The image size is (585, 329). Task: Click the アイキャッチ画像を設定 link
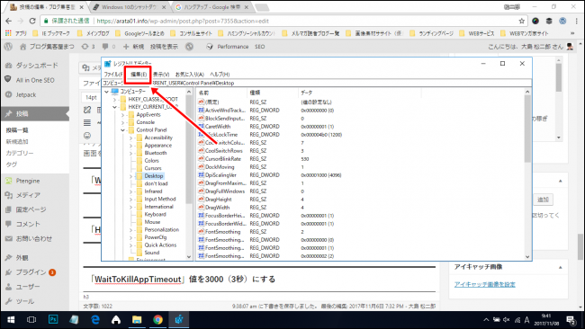484,285
